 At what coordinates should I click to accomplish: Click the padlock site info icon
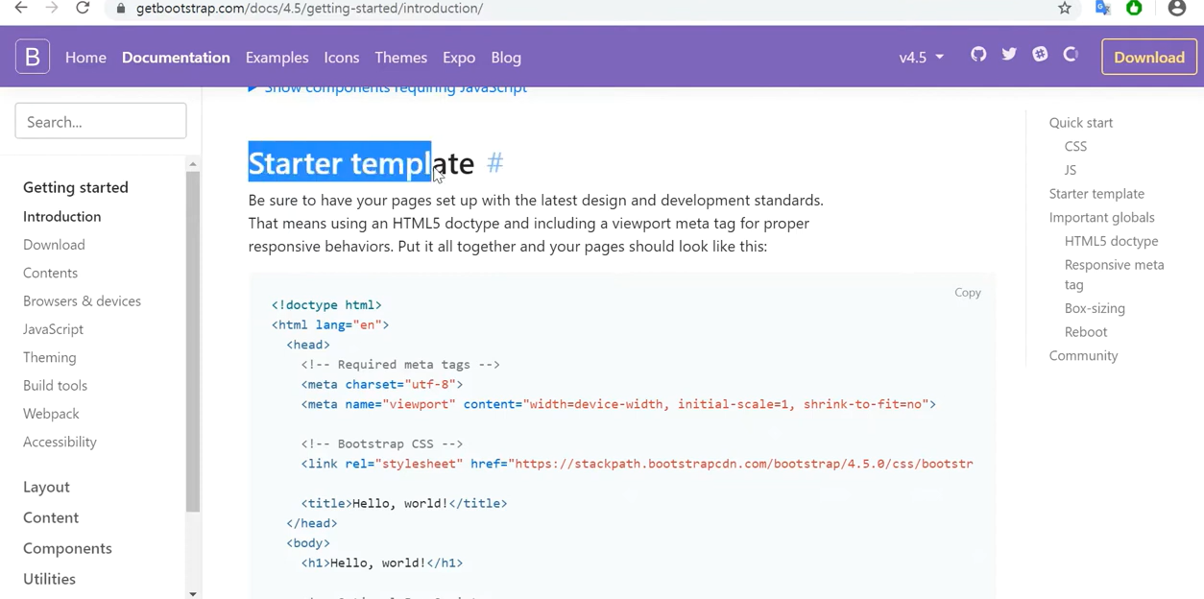pos(120,9)
